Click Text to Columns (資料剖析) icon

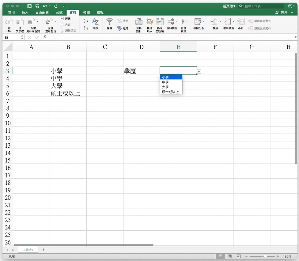(x=139, y=22)
